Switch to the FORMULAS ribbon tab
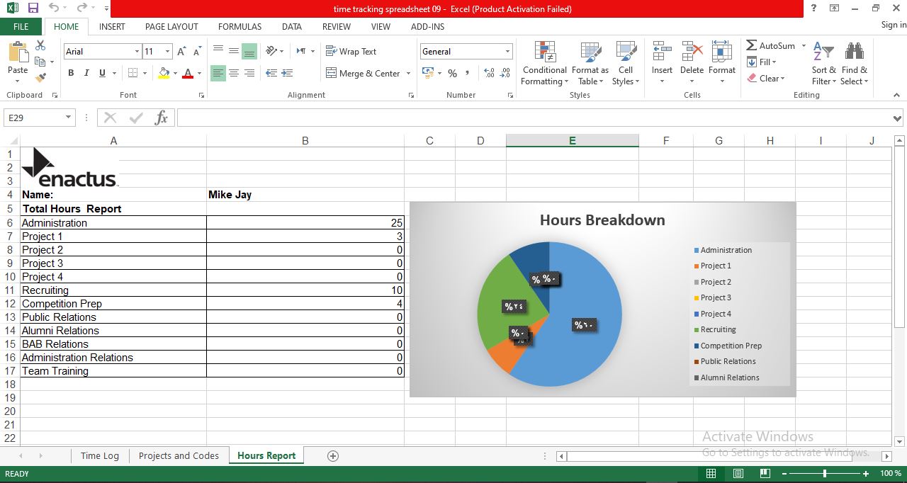Viewport: 907px width, 483px height. (240, 27)
